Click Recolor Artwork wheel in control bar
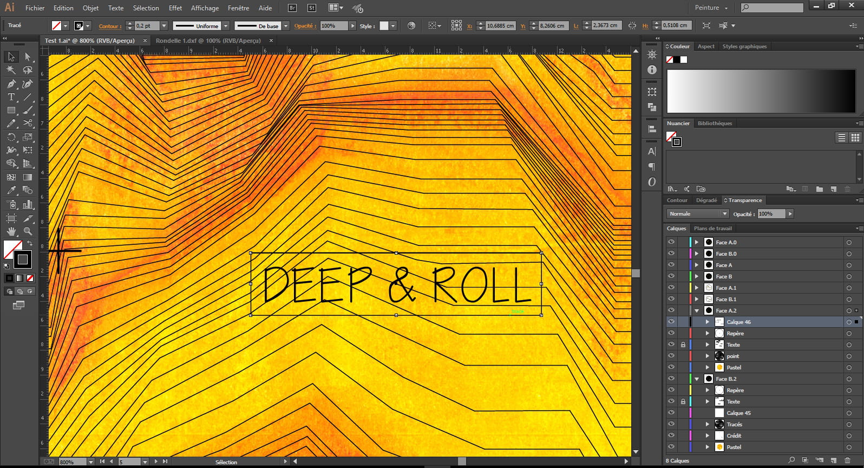This screenshot has height=468, width=864. pyautogui.click(x=411, y=25)
